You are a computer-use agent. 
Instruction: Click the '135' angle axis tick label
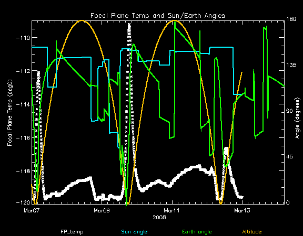pyautogui.click(x=291, y=65)
